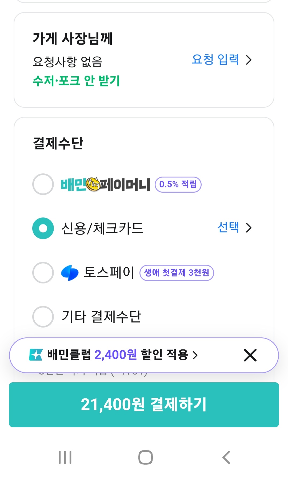Tap the 요청 입력 link
This screenshot has height=479, width=288.
tap(215, 59)
